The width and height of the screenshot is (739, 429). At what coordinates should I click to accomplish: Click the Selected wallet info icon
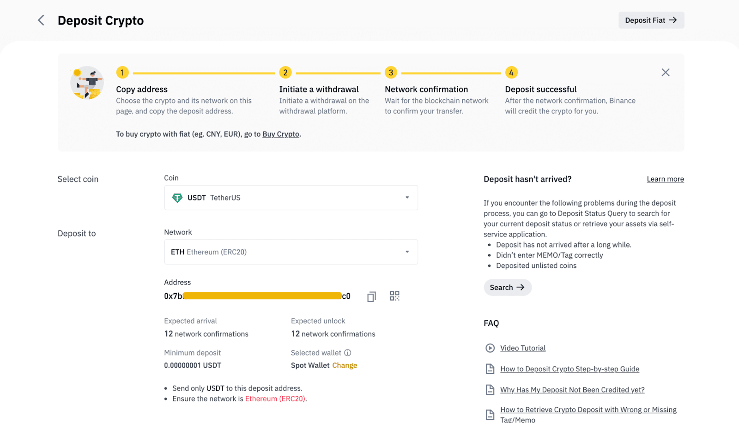tap(348, 353)
